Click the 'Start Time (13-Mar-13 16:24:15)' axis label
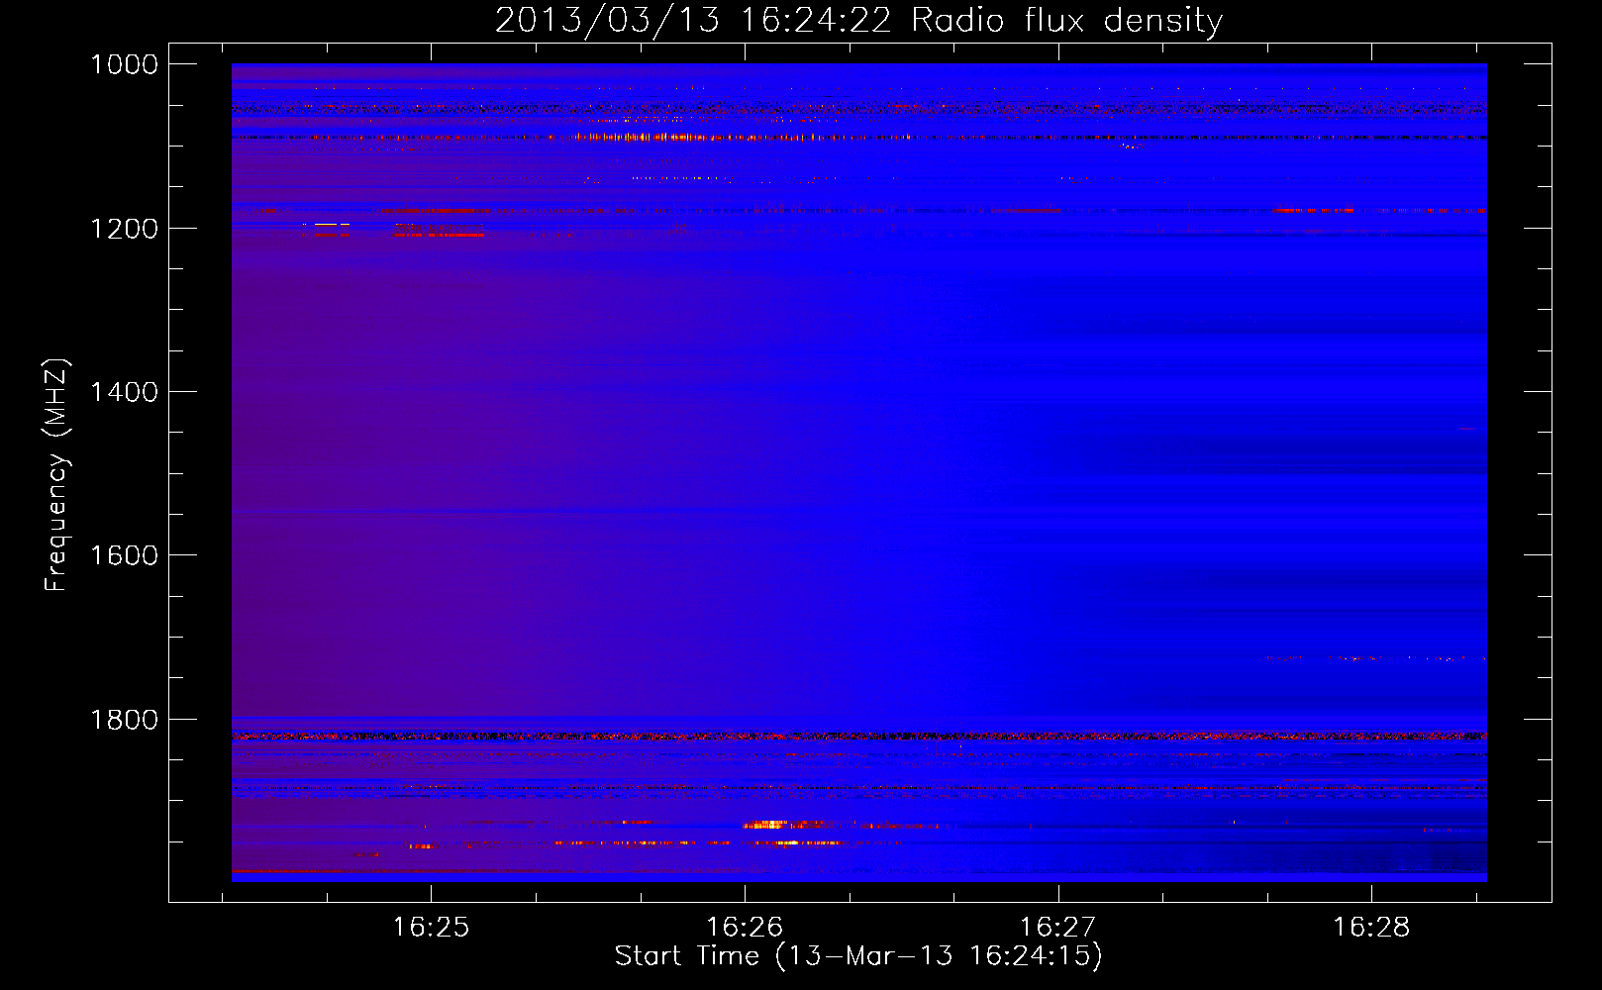Image resolution: width=1602 pixels, height=990 pixels. coord(858,956)
